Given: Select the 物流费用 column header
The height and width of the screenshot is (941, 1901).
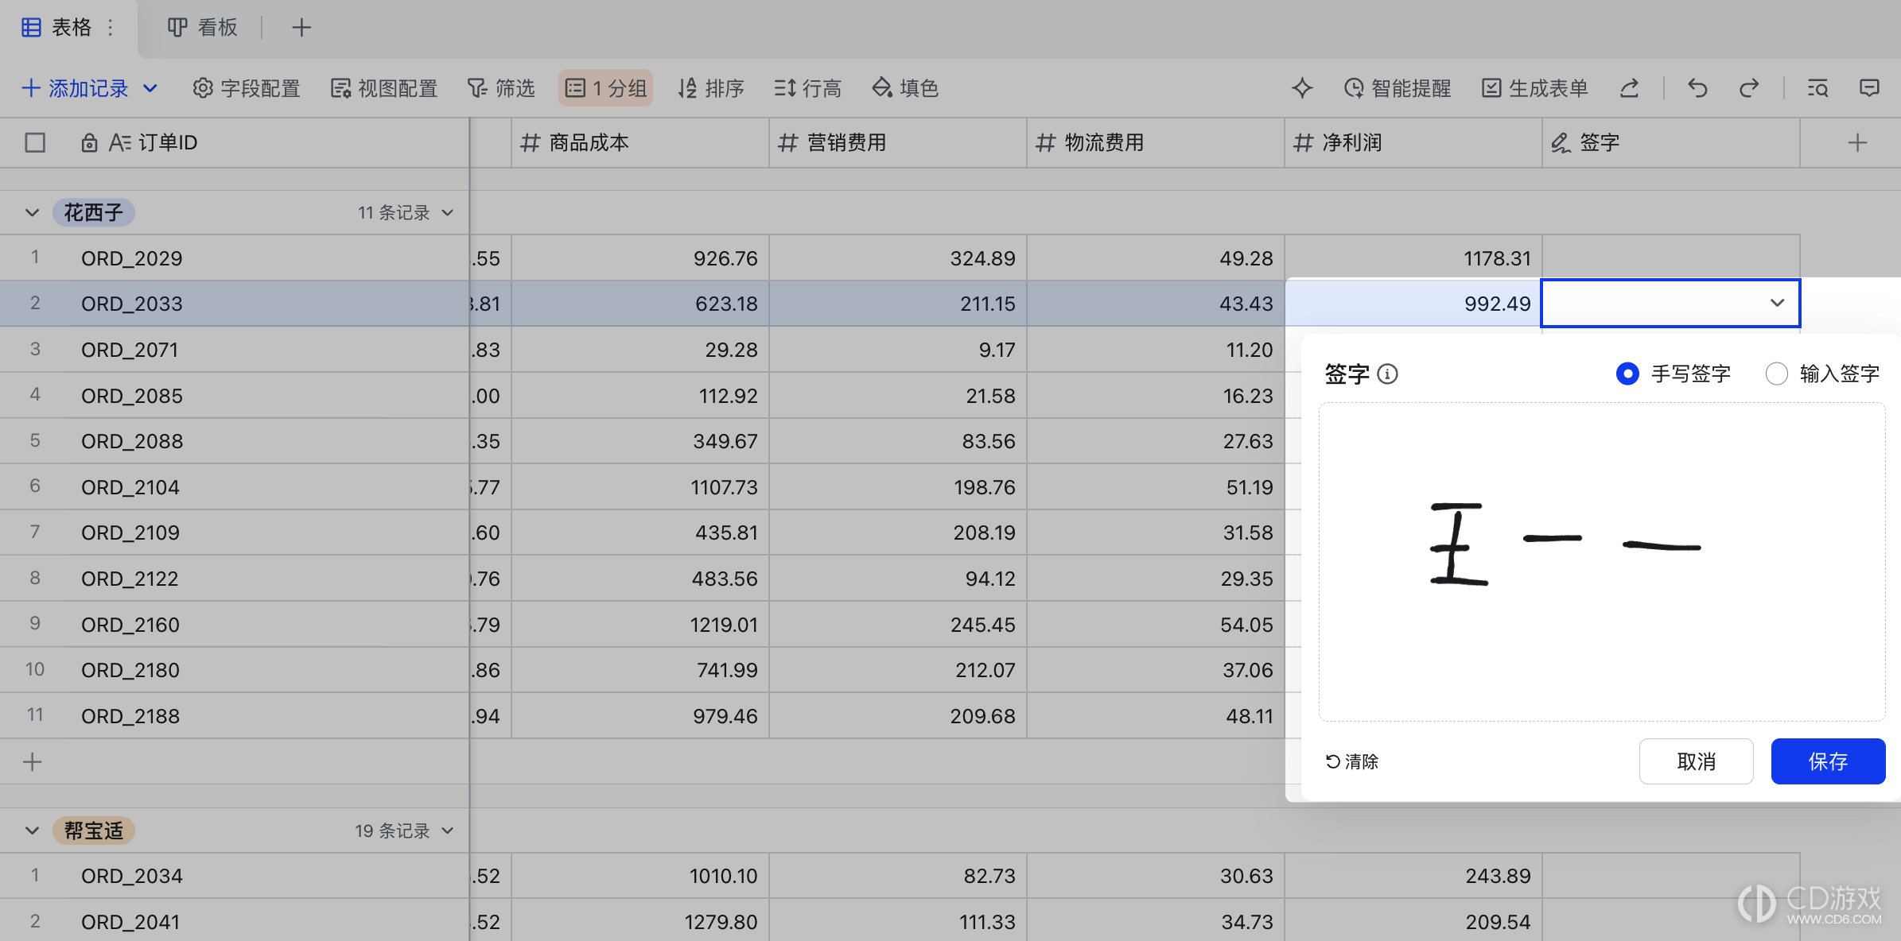Looking at the screenshot, I should [x=1155, y=143].
